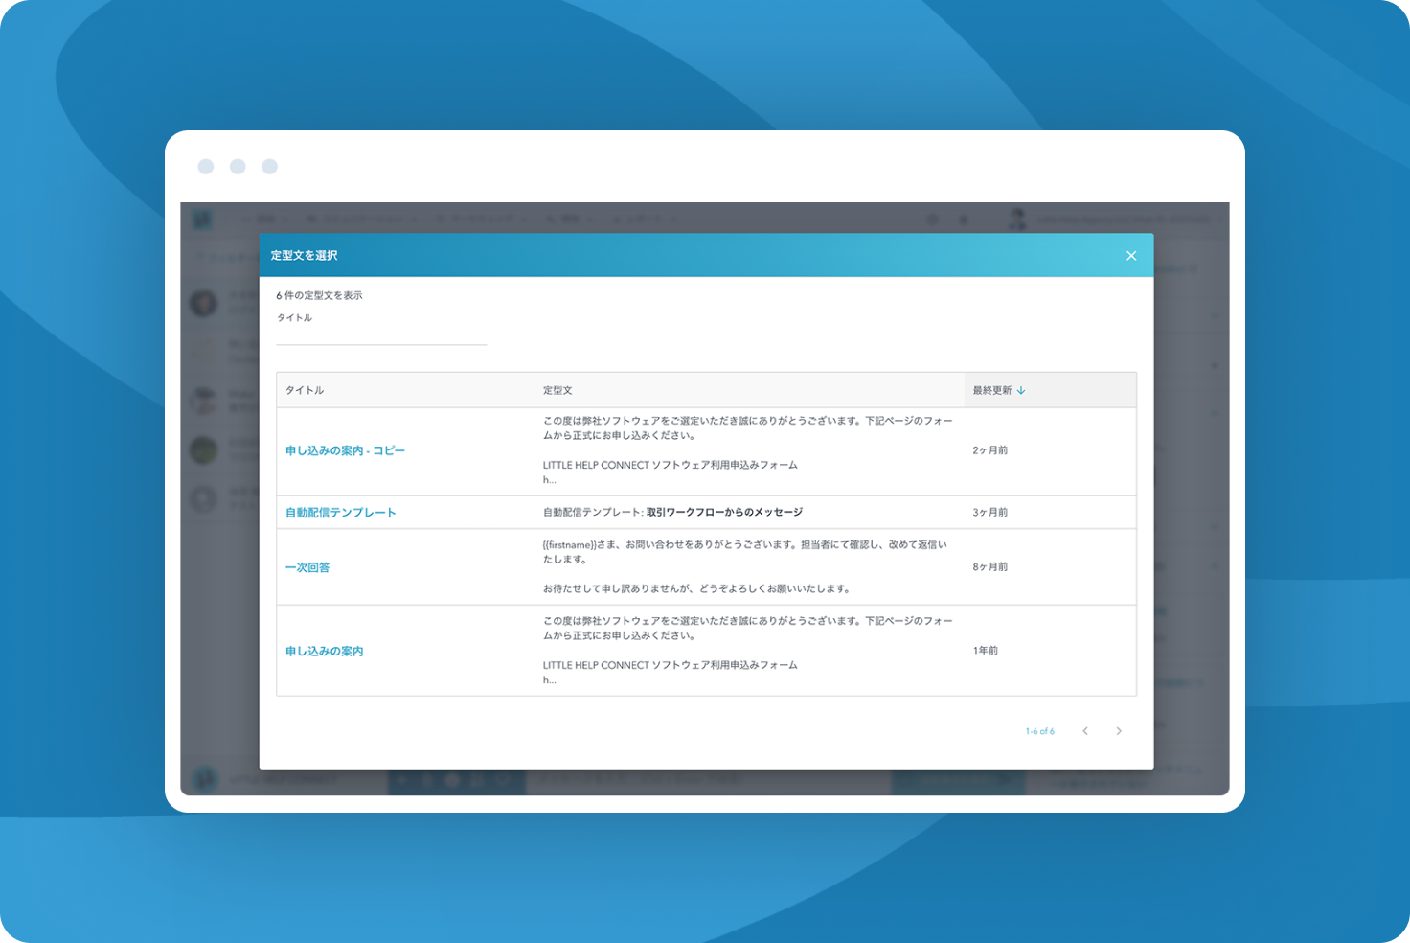Viewport: 1410px width, 943px height.
Task: Sort by the タイトル column header
Action: coord(305,391)
